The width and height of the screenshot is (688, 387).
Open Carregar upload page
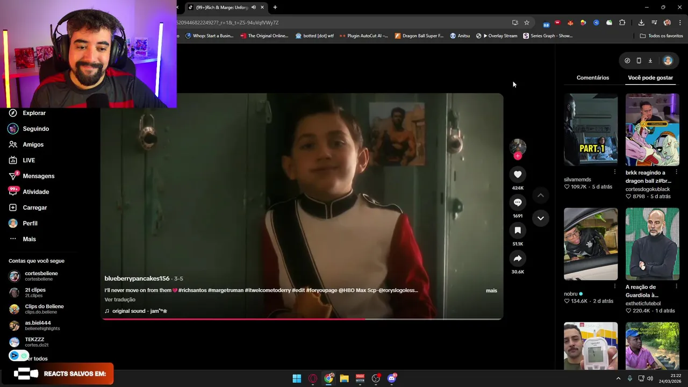pos(28,207)
